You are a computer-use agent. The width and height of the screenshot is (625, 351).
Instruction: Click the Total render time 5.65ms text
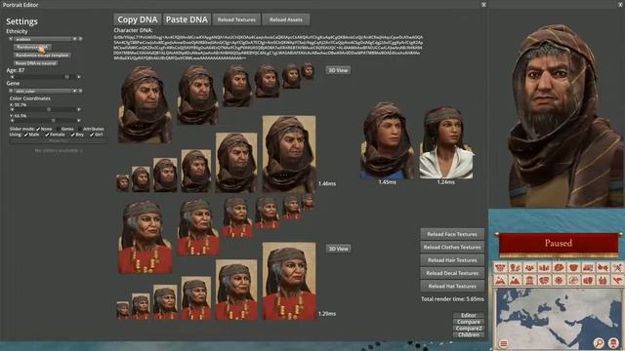[452, 299]
